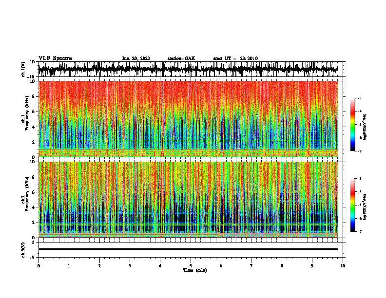This screenshot has width=386, height=298.
Task: Click the Time (min) axis label
Action: click(x=195, y=270)
